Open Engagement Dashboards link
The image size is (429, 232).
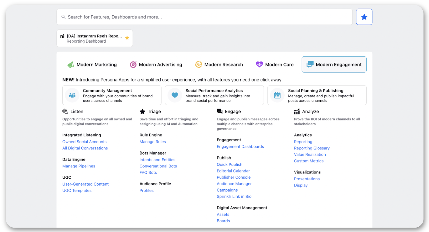[240, 147]
